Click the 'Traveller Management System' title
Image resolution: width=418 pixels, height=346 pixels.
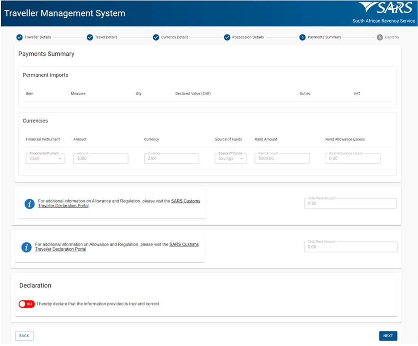click(65, 13)
